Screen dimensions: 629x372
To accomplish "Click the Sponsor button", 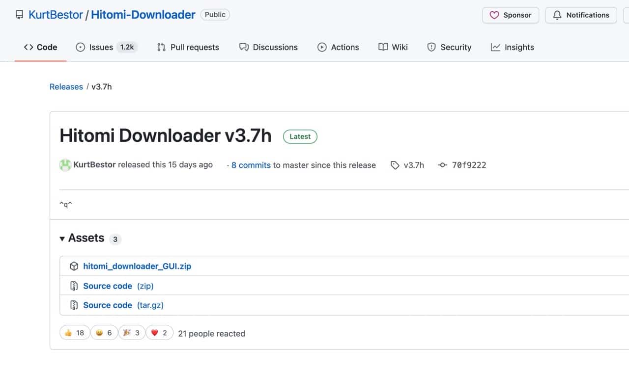I will pos(511,15).
